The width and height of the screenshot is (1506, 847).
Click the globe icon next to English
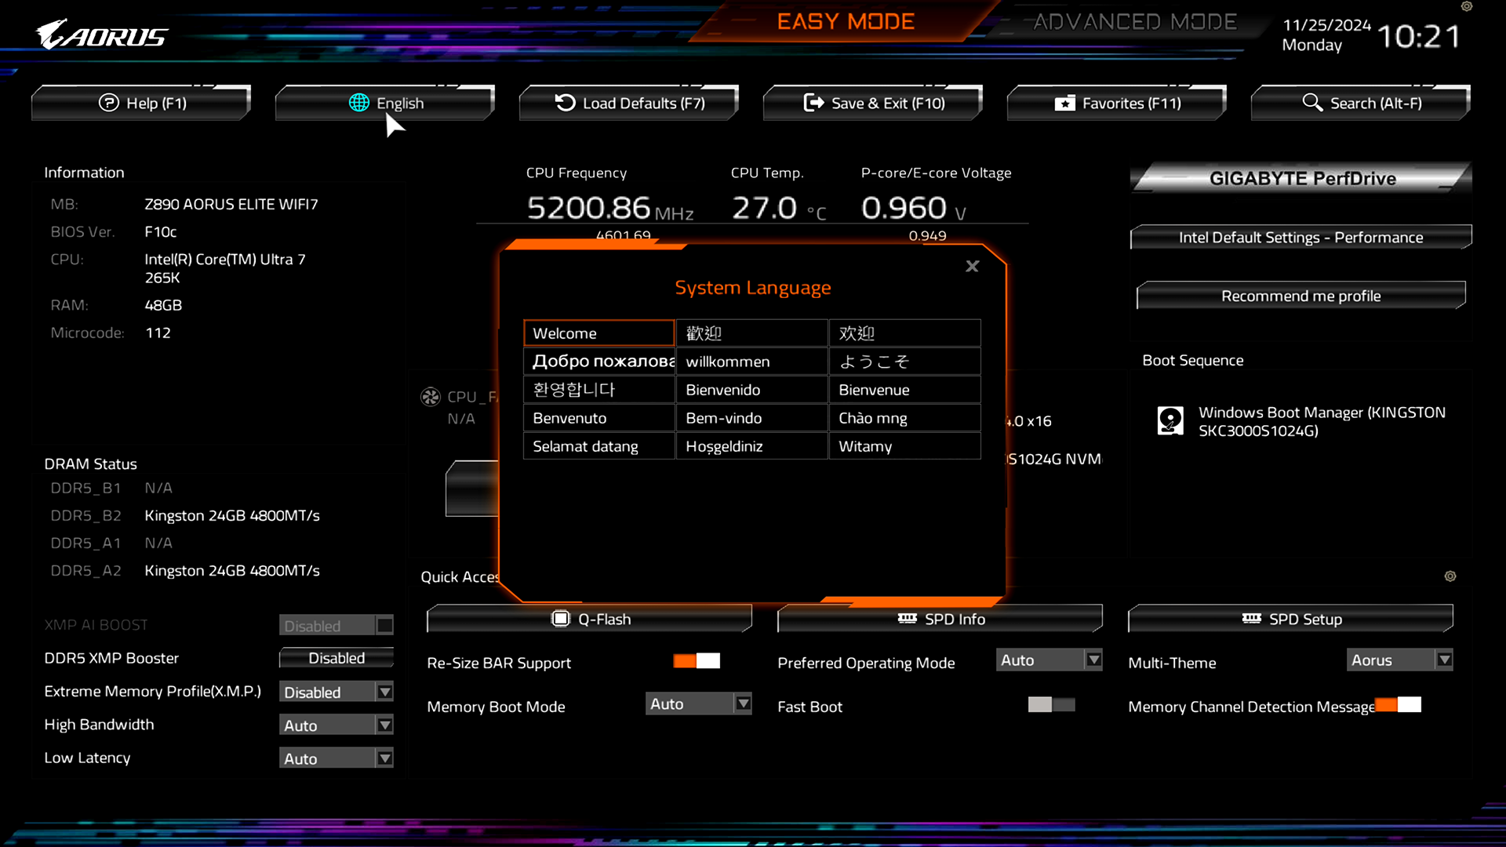pos(359,103)
